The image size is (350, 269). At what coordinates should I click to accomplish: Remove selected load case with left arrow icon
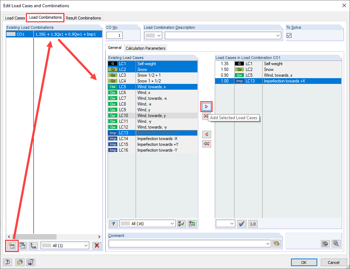pyautogui.click(x=206, y=134)
